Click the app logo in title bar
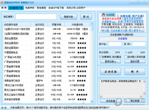 (x=2, y=2)
